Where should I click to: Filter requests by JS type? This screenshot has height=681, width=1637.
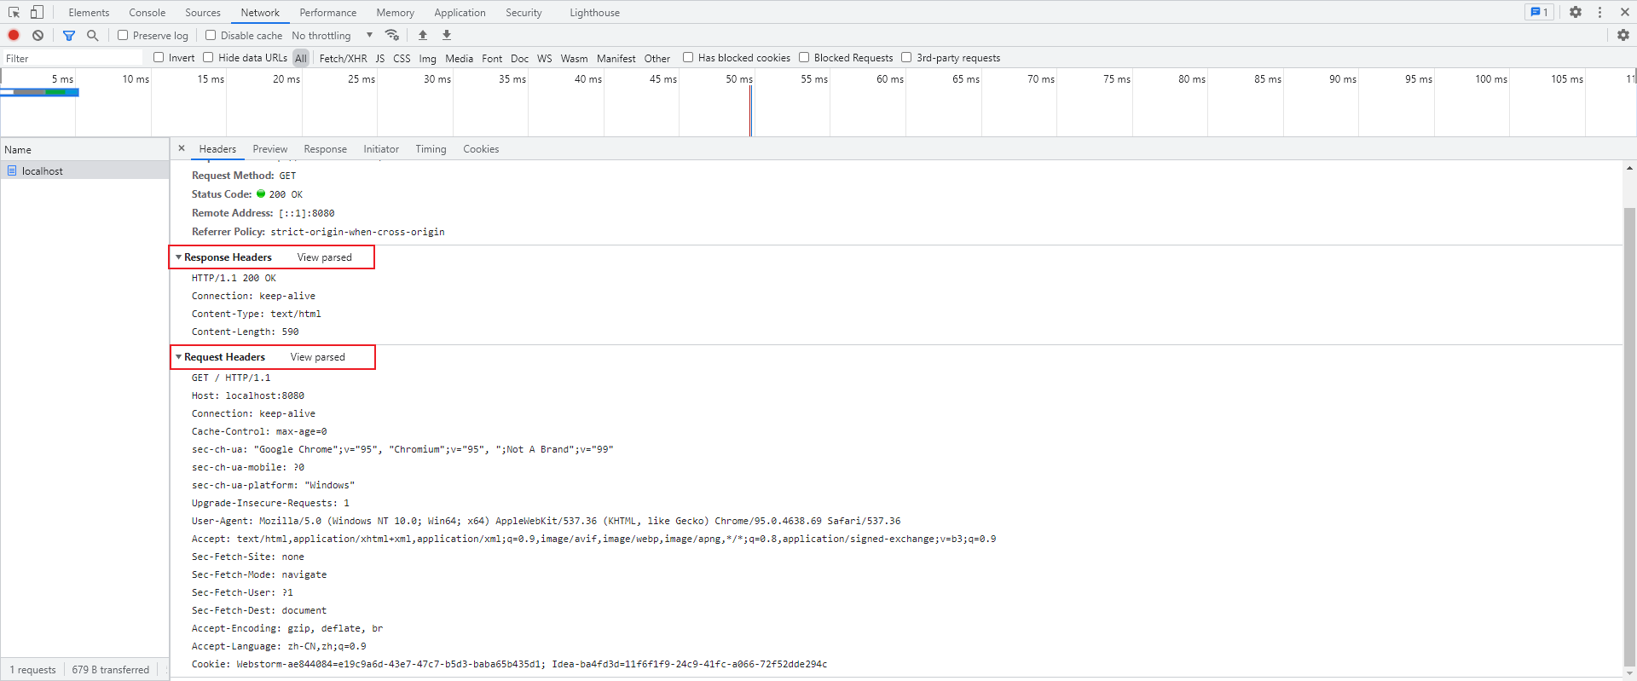tap(380, 58)
